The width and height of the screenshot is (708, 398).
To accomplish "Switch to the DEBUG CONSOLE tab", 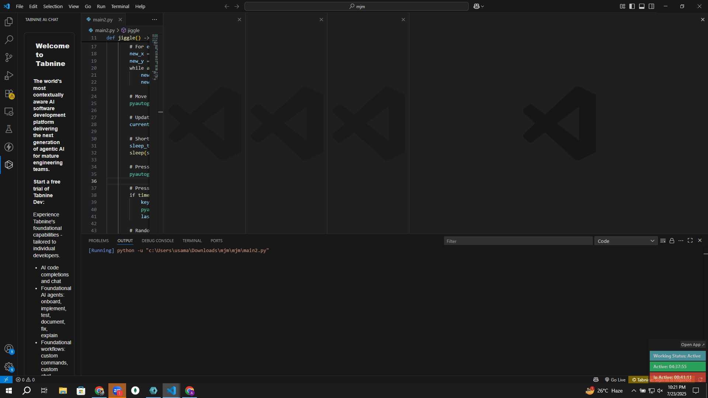I will click(x=157, y=241).
